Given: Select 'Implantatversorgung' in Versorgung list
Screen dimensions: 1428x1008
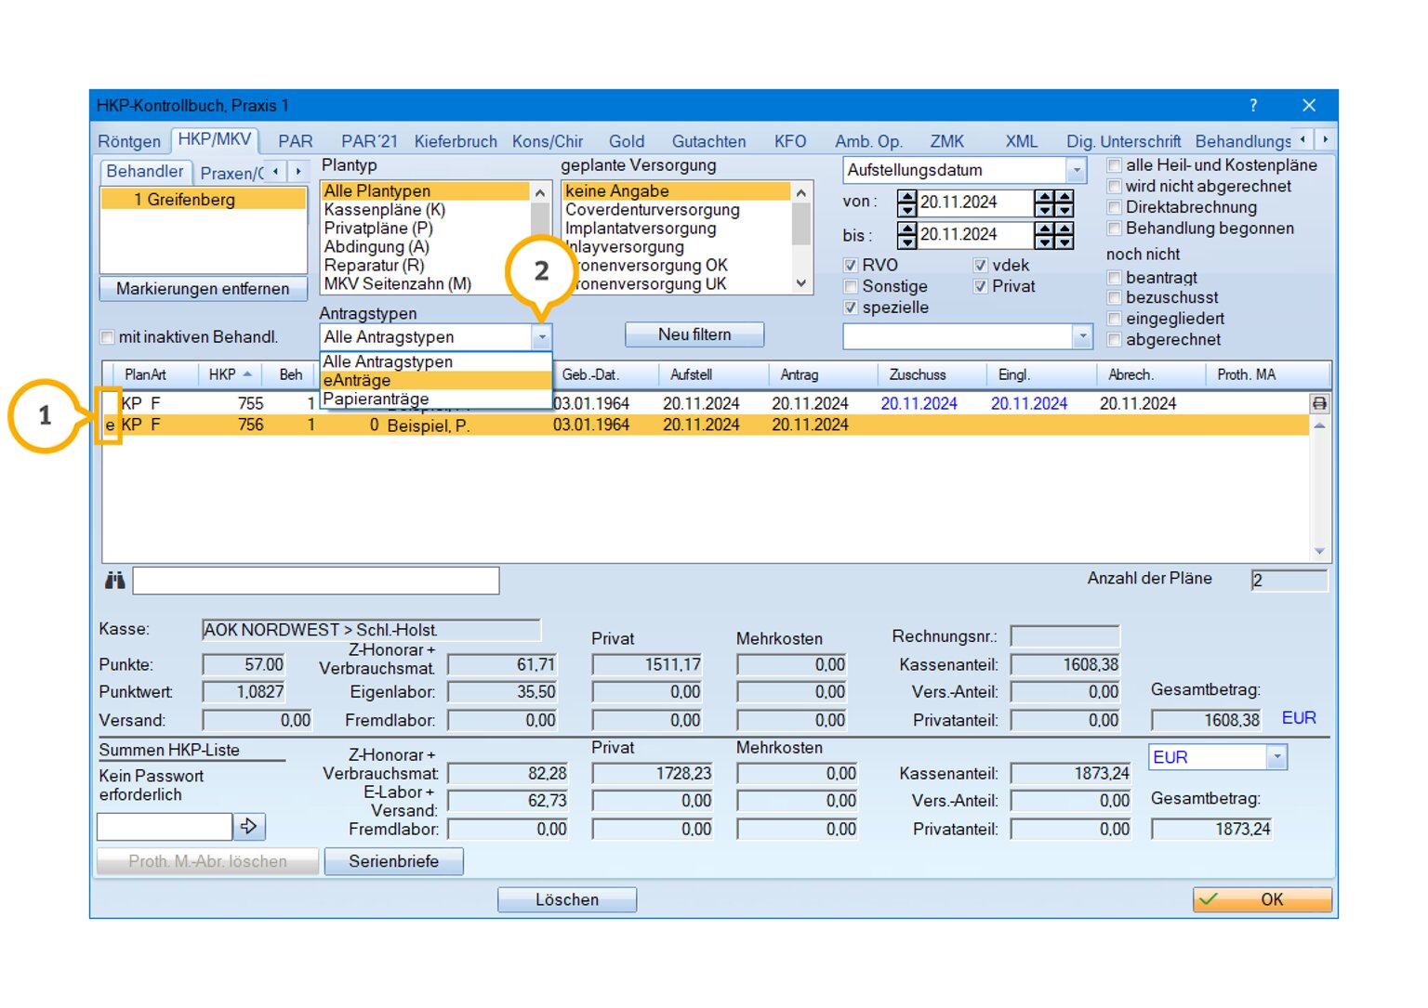Looking at the screenshot, I should [x=677, y=229].
